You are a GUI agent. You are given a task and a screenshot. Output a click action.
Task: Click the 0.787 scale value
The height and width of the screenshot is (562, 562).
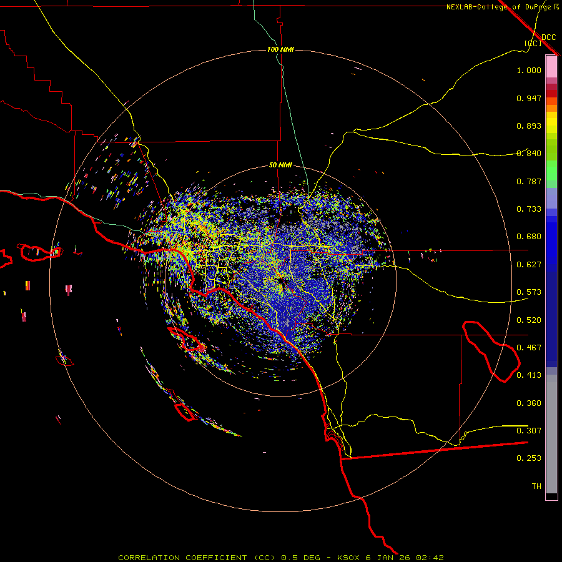click(x=529, y=181)
